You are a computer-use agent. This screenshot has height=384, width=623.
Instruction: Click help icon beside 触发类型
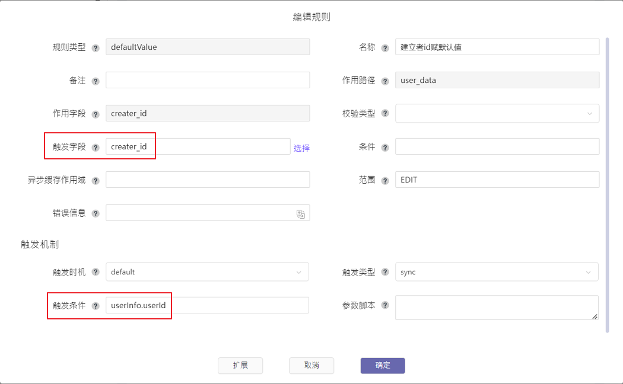385,273
